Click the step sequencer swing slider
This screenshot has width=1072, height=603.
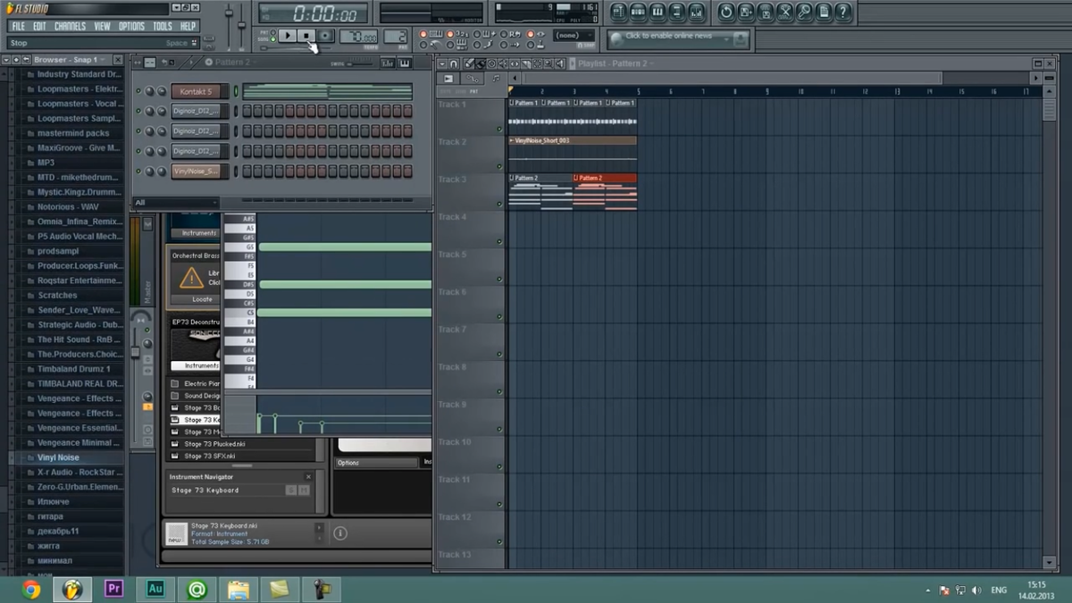[359, 64]
